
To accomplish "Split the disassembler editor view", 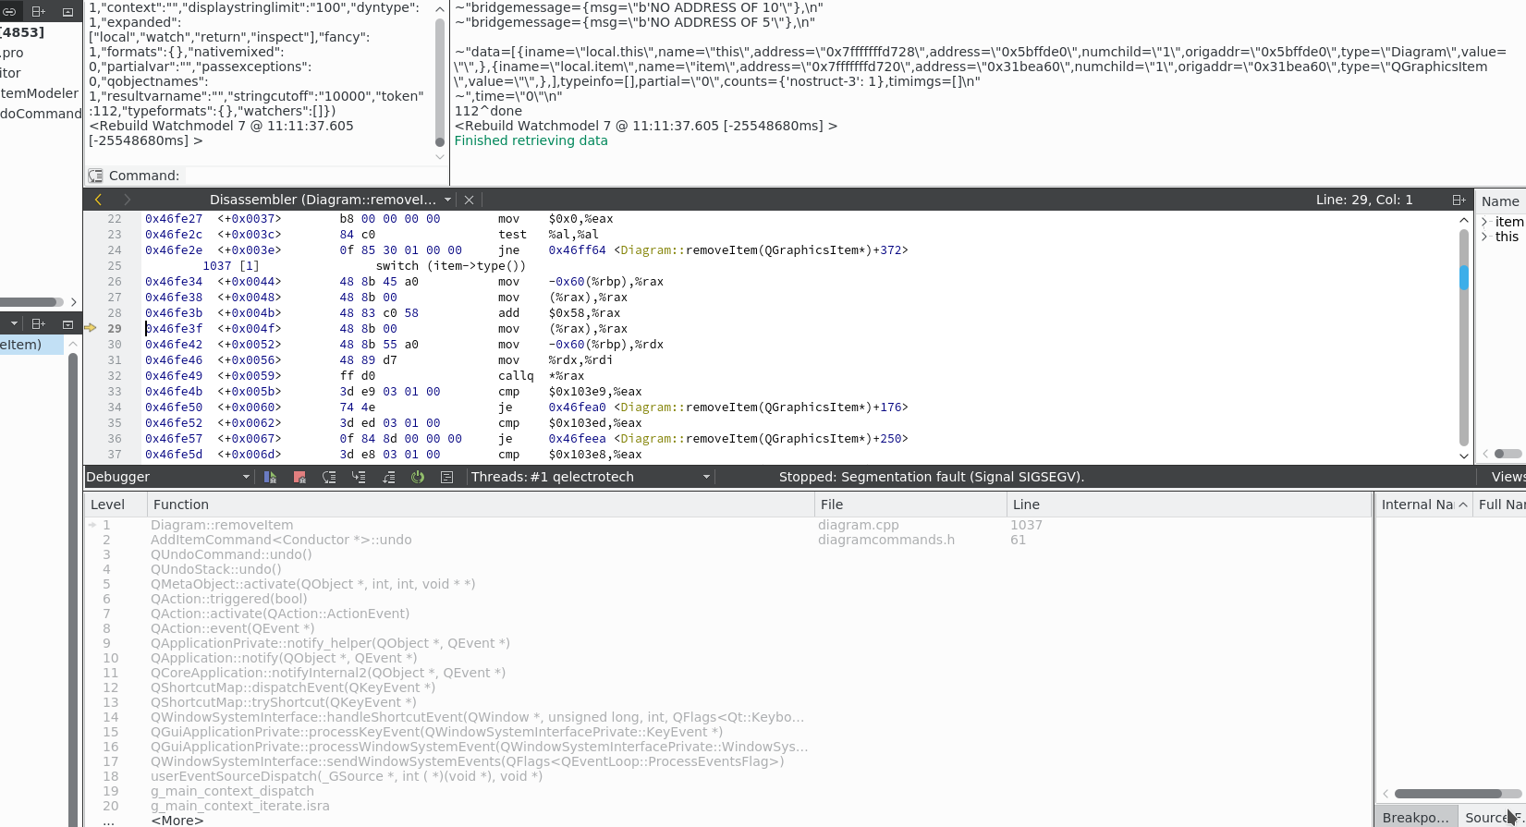I will (x=1459, y=200).
